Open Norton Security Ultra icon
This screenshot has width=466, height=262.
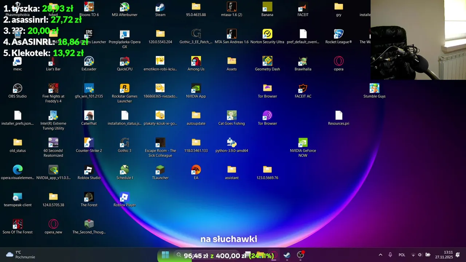tap(267, 37)
